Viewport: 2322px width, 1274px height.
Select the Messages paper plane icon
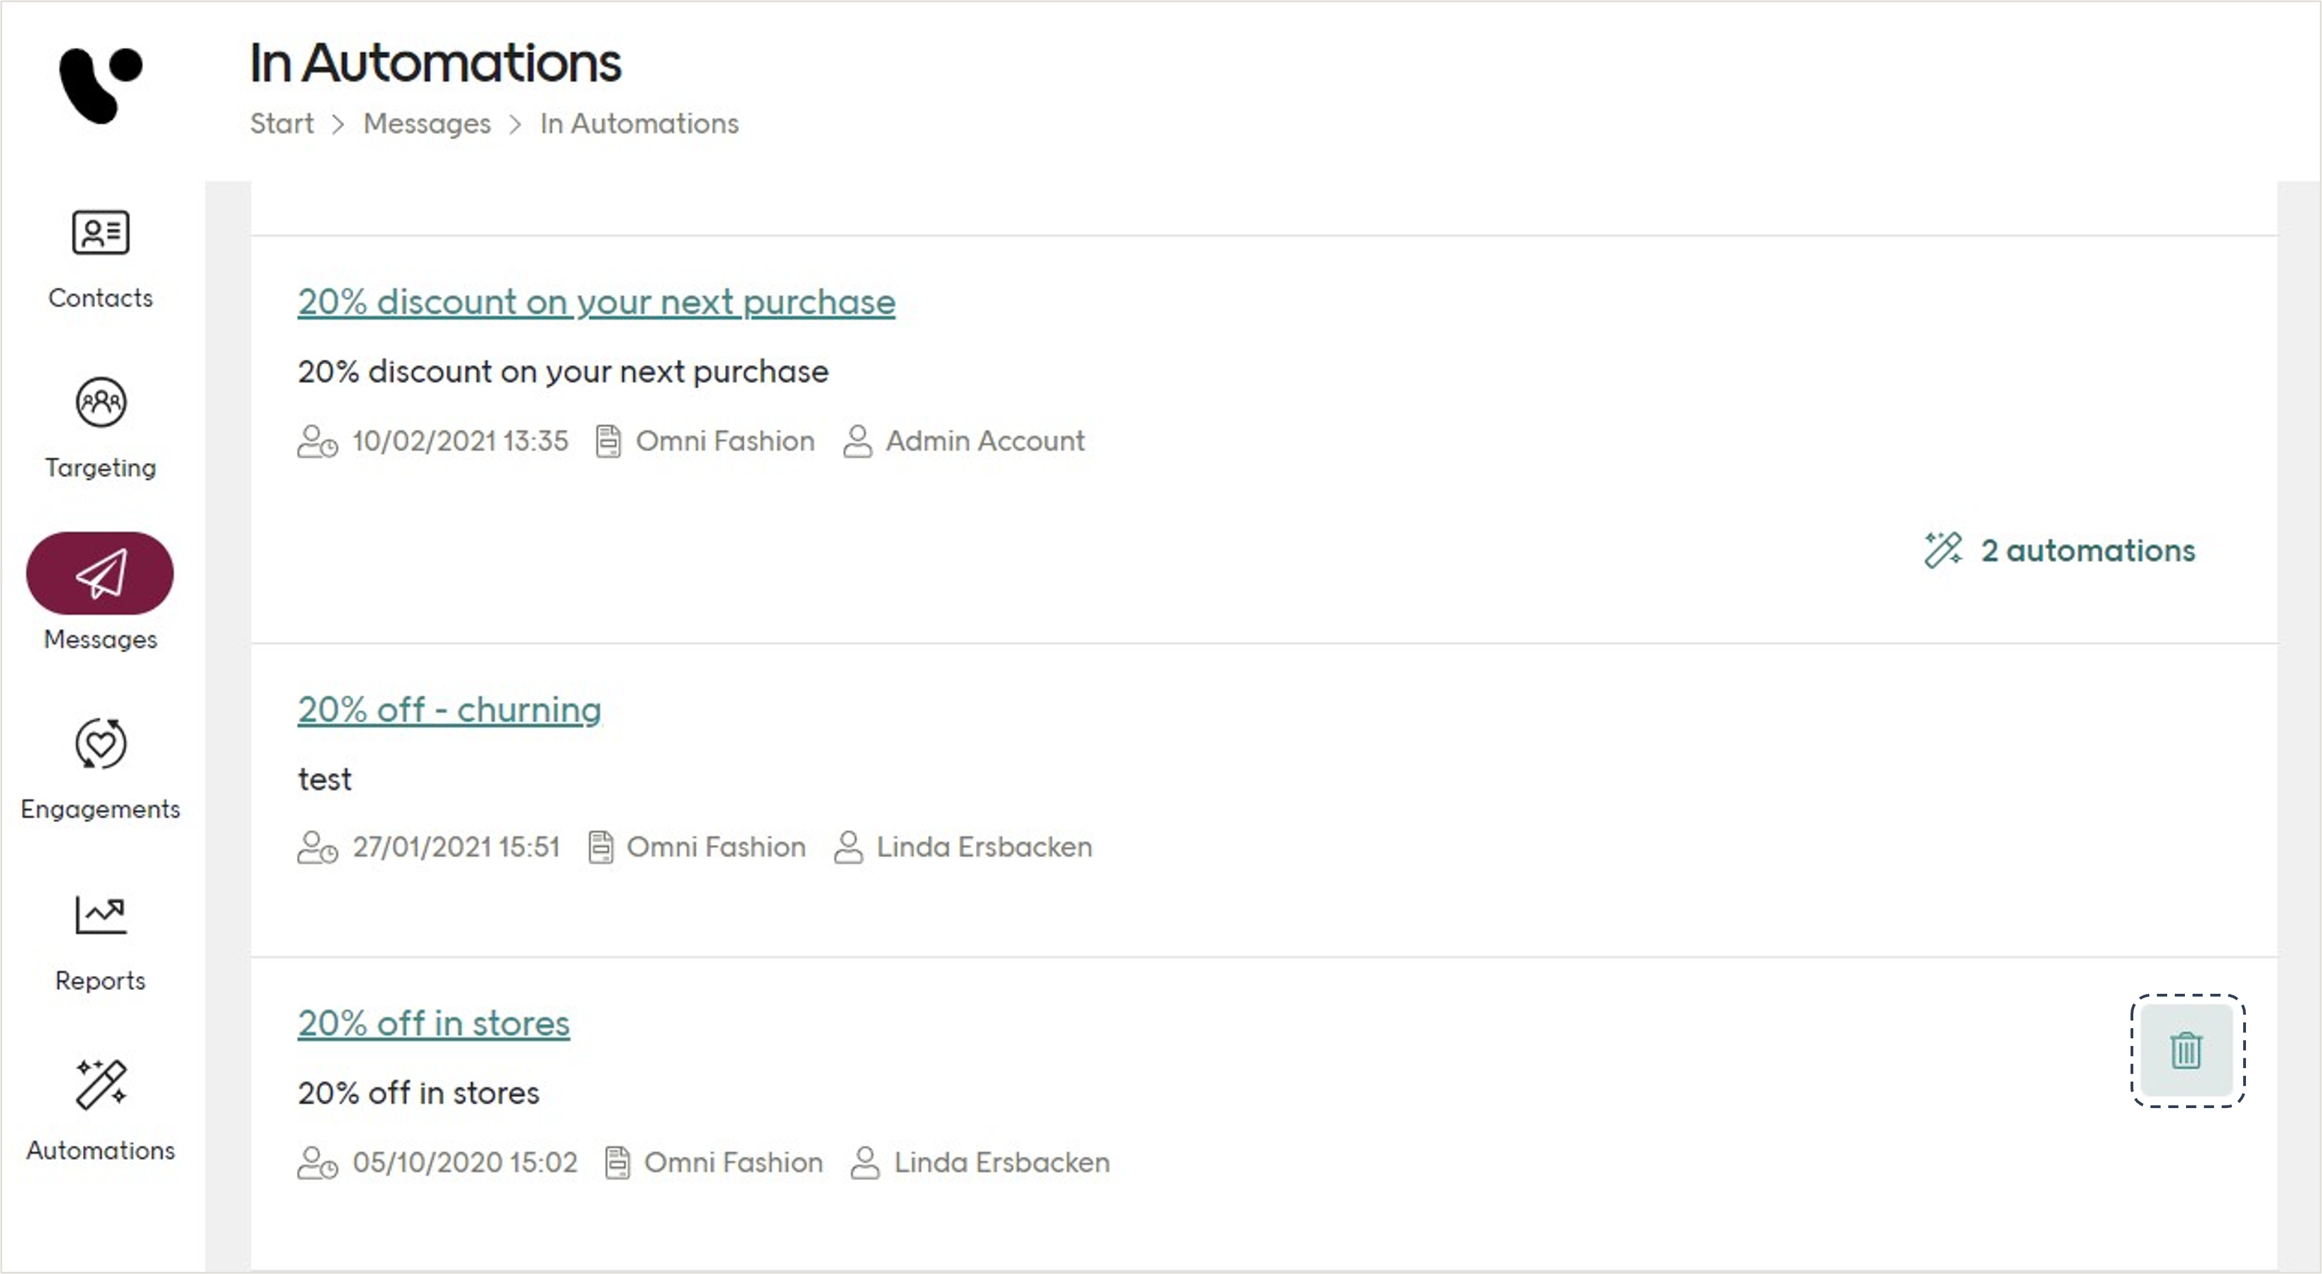tap(100, 574)
